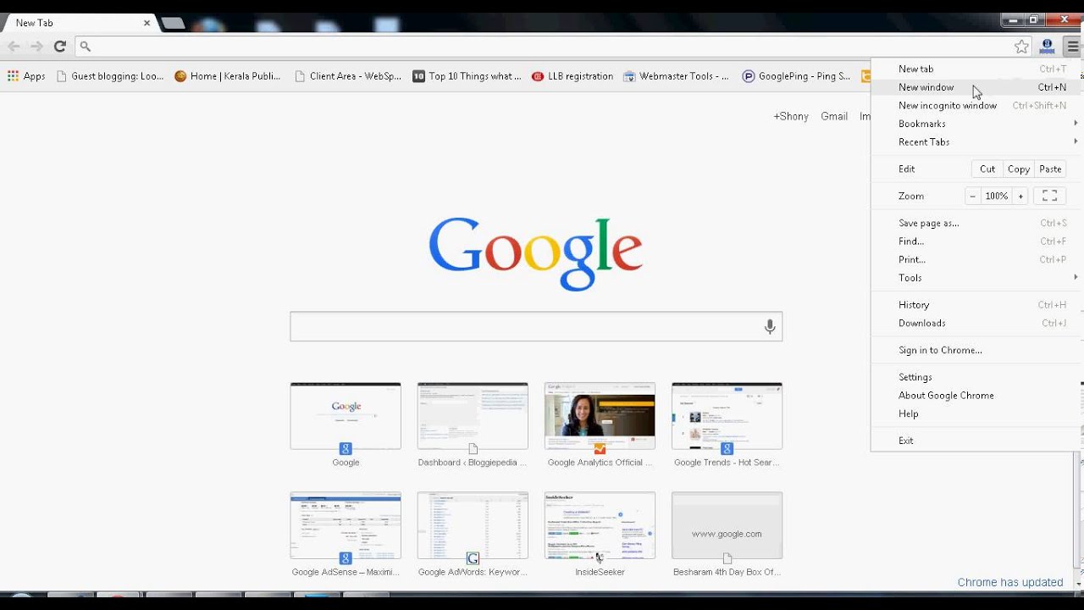Screen dimensions: 1084x610
Task: Open the Dashboard Bloggiepedia thumbnail
Action: pos(473,416)
